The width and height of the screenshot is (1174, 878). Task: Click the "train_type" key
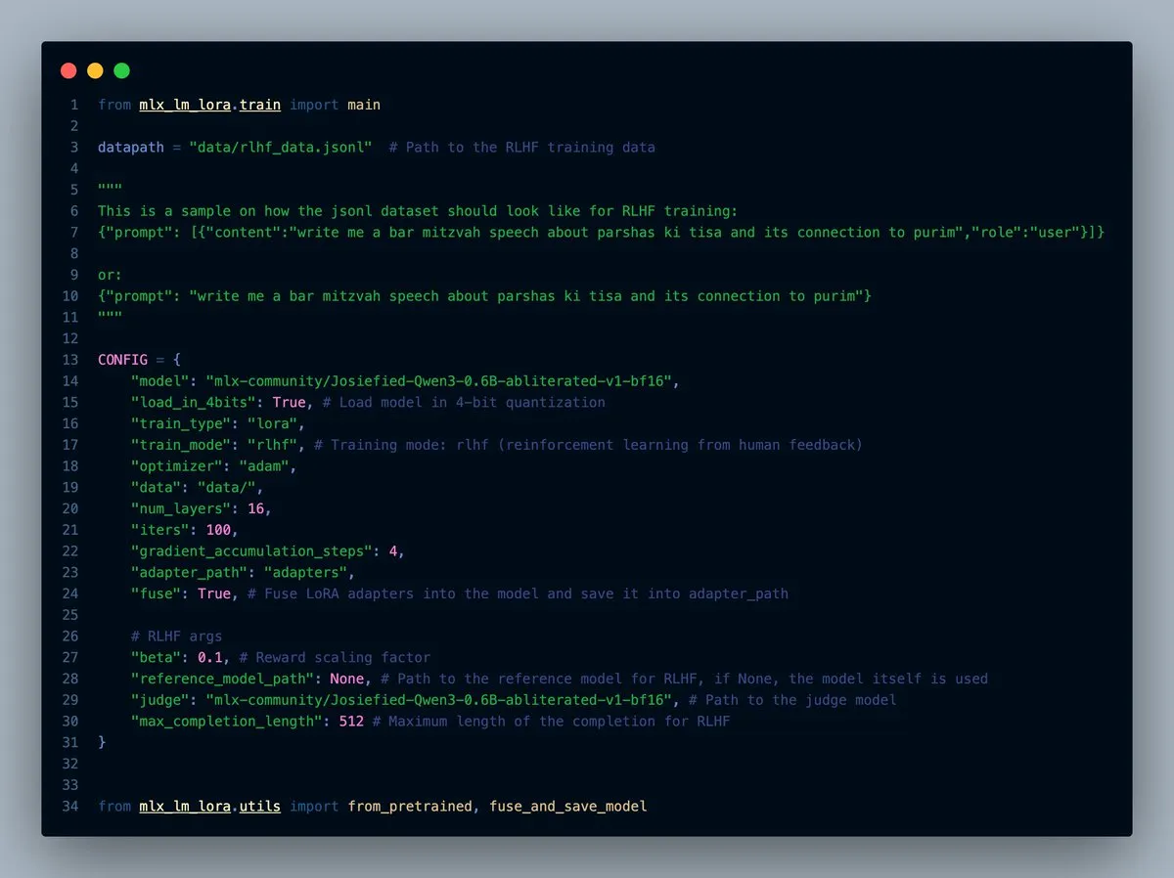coord(181,423)
